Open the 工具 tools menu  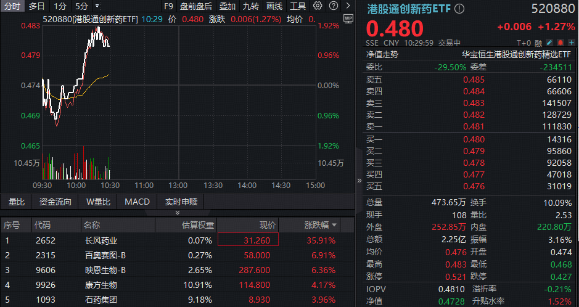point(298,6)
